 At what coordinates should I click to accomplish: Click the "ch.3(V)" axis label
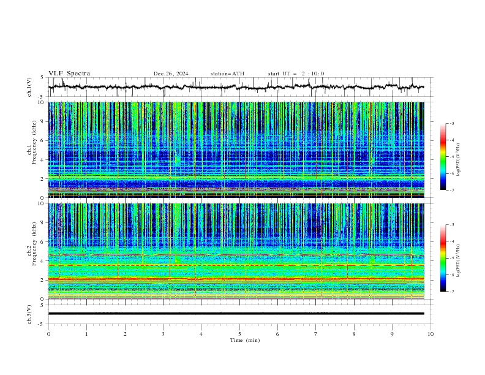click(29, 314)
